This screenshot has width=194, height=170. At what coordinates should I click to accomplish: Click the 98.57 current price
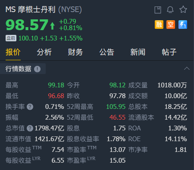27,25
